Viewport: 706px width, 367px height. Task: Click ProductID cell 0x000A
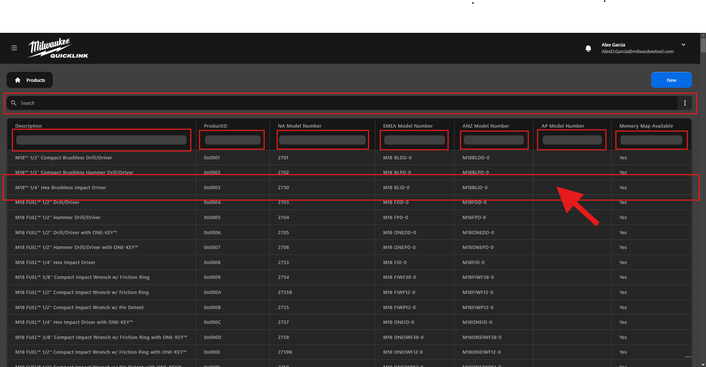pos(212,292)
